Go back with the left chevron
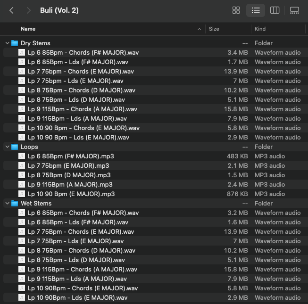308x304 pixels. [x=11, y=10]
